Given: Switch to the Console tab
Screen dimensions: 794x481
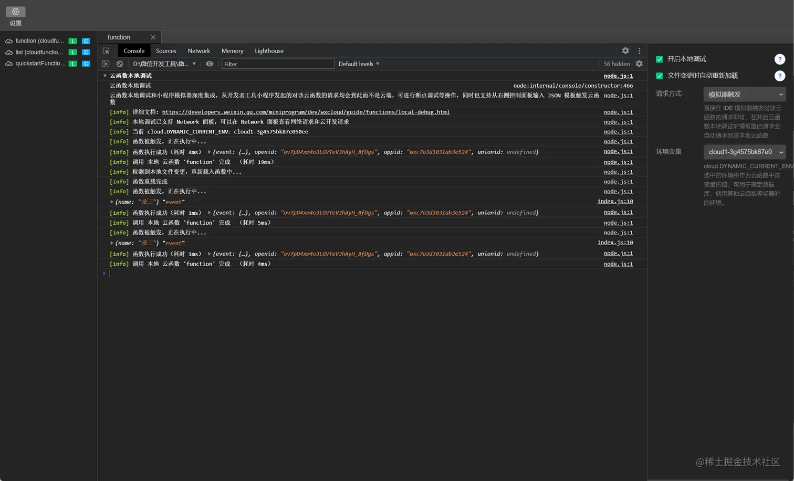Looking at the screenshot, I should click(x=134, y=51).
